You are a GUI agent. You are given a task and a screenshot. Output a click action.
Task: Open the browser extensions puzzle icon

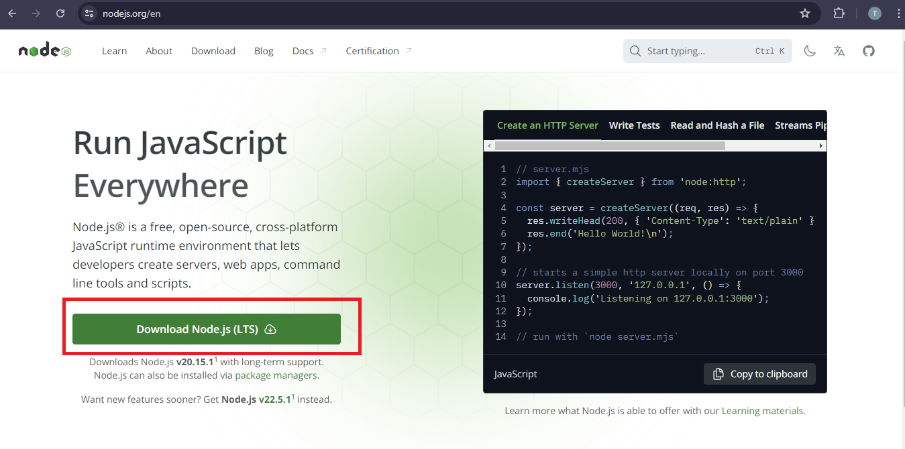tap(839, 13)
